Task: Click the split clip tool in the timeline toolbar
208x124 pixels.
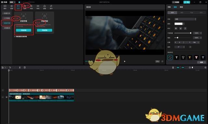Action: [x=20, y=67]
